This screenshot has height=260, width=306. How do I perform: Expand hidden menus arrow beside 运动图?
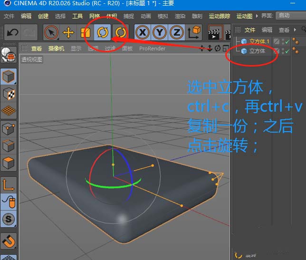257,16
